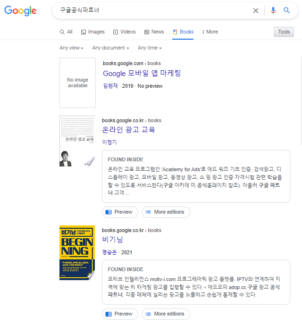Click the blue magnifier search icon

tap(286, 10)
